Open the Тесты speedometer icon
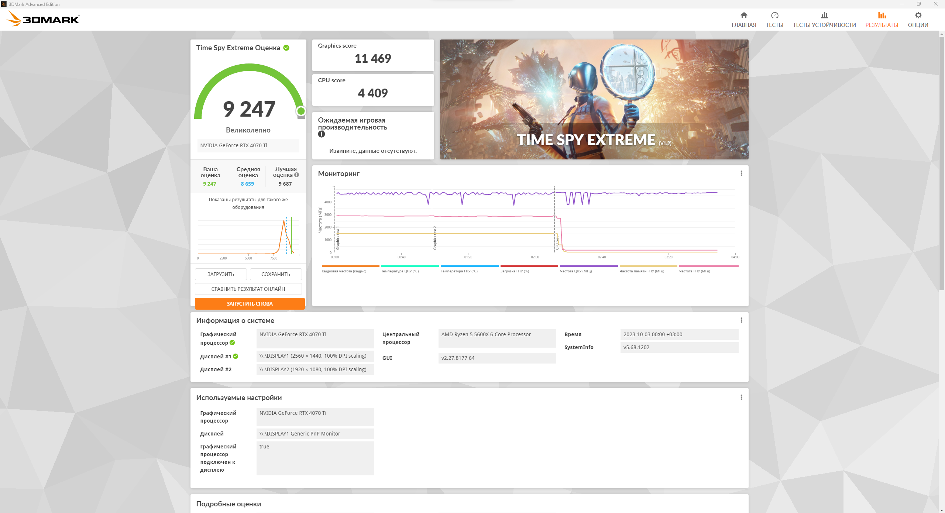The height and width of the screenshot is (513, 945). (x=774, y=16)
